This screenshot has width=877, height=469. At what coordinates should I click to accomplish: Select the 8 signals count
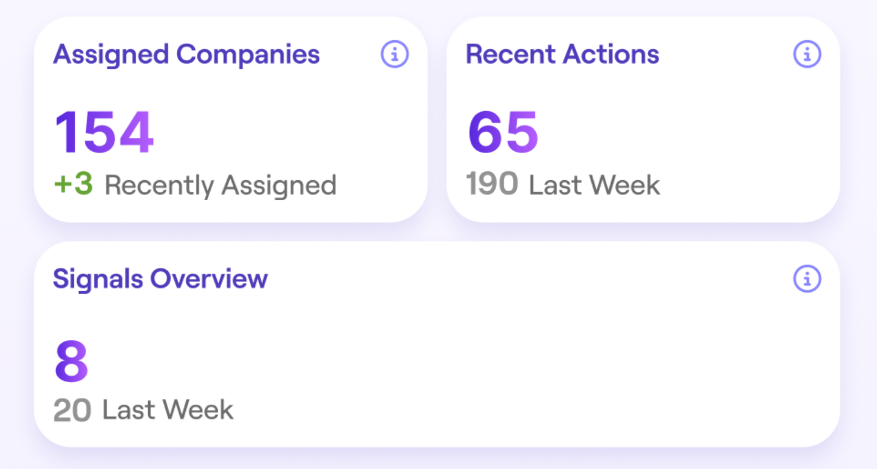[x=71, y=361]
